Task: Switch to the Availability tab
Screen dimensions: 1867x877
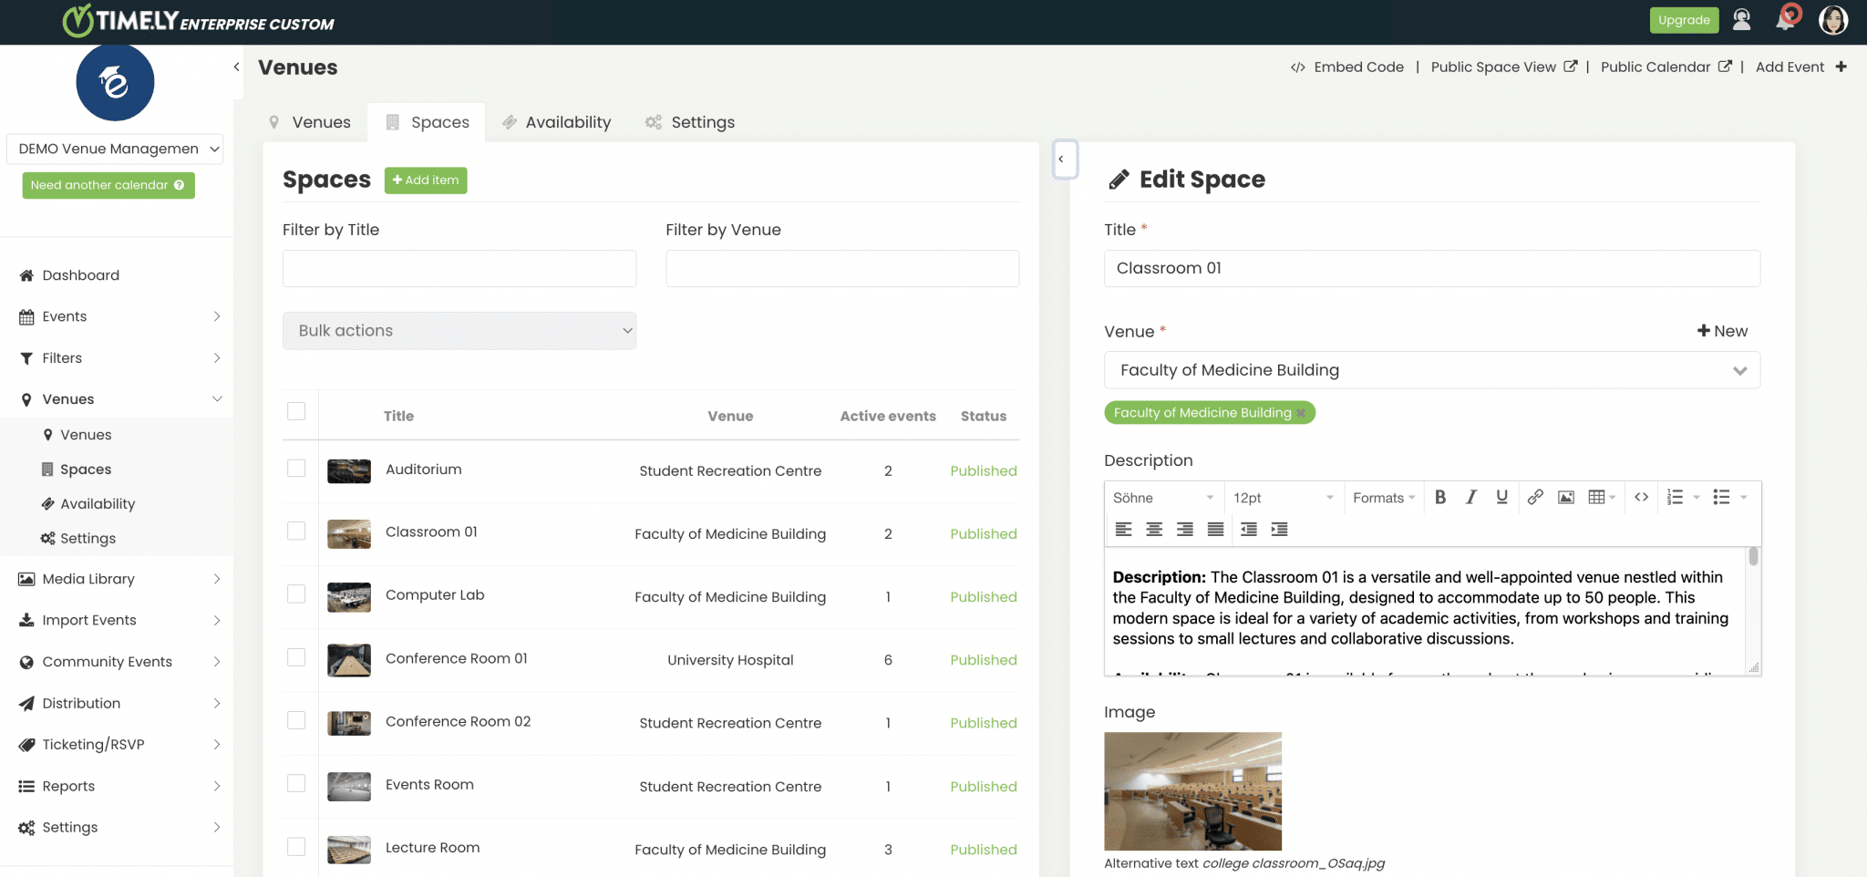Action: click(556, 121)
